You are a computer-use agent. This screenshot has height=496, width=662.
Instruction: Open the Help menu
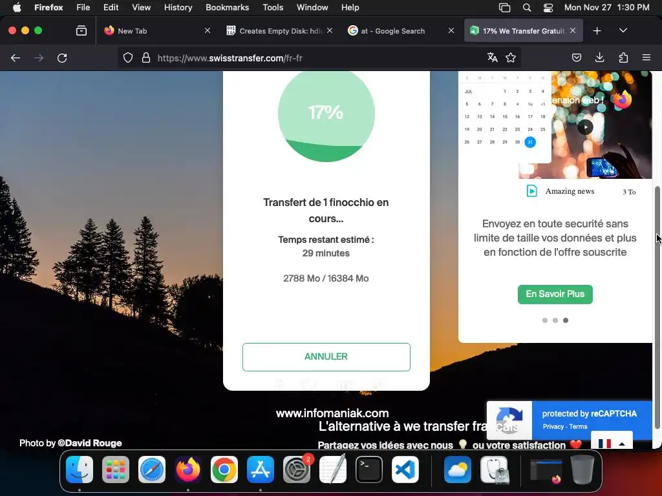[x=350, y=7]
